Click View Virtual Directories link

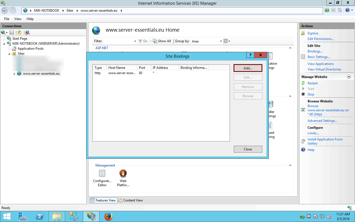point(324,69)
